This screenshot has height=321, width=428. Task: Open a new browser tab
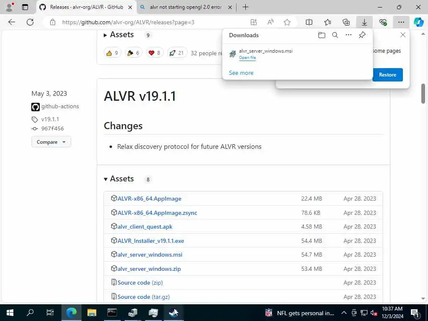245,7
